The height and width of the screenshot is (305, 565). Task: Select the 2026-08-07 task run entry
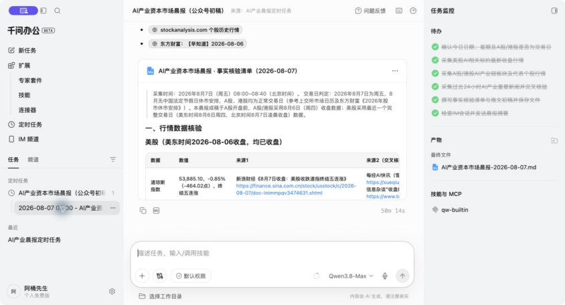(x=67, y=208)
